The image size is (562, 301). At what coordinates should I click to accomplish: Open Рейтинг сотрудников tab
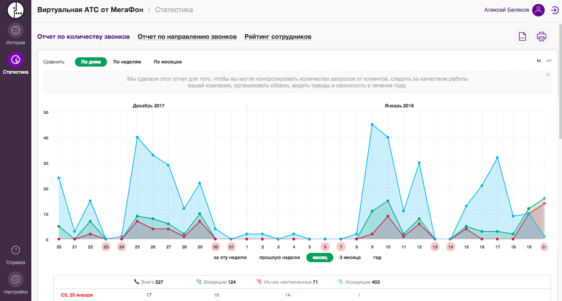point(278,37)
